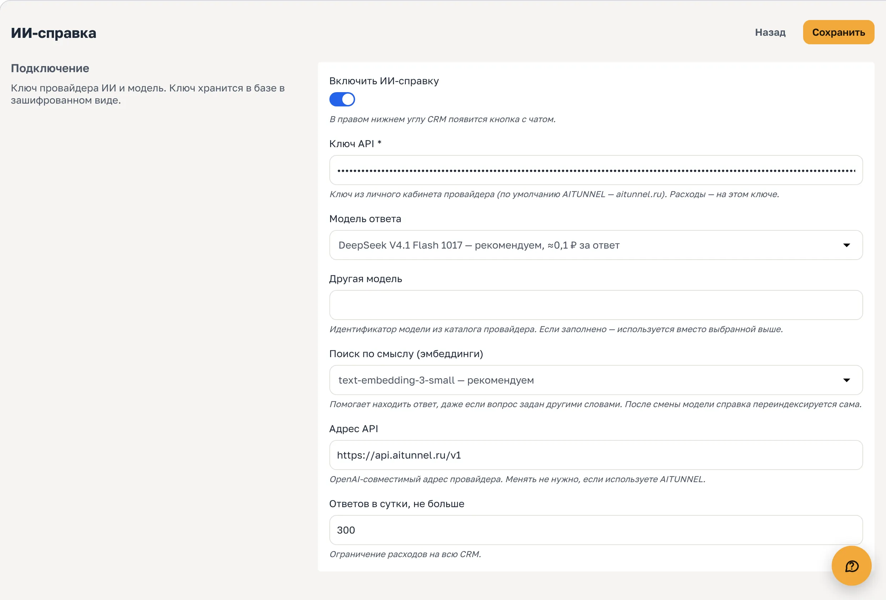This screenshot has width=886, height=600.
Task: Click the Ответов в сутки limit field
Action: (596, 530)
